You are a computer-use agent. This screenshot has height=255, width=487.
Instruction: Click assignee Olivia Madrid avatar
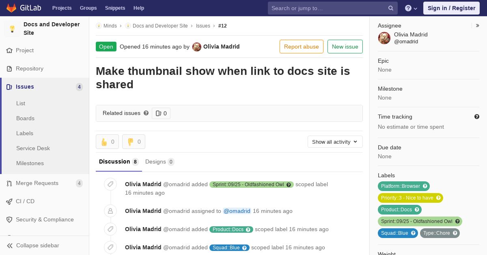384,38
